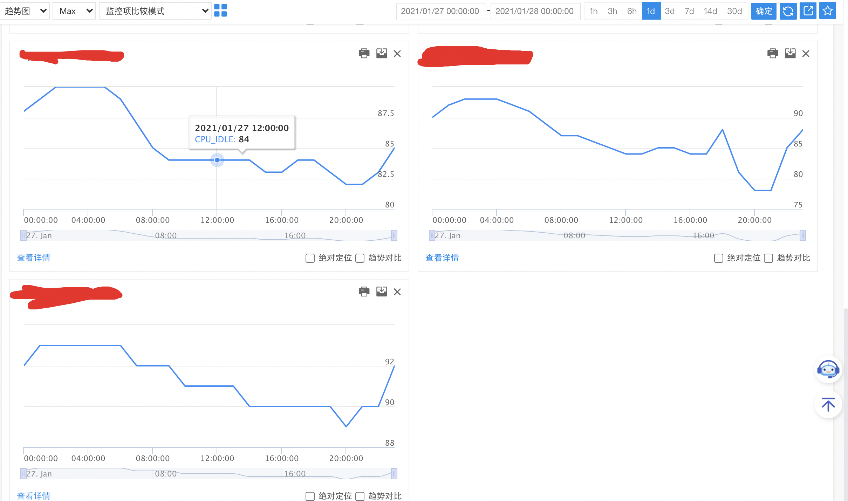Screen dimensions: 848x501
Task: Select the 3h time range
Action: (612, 11)
